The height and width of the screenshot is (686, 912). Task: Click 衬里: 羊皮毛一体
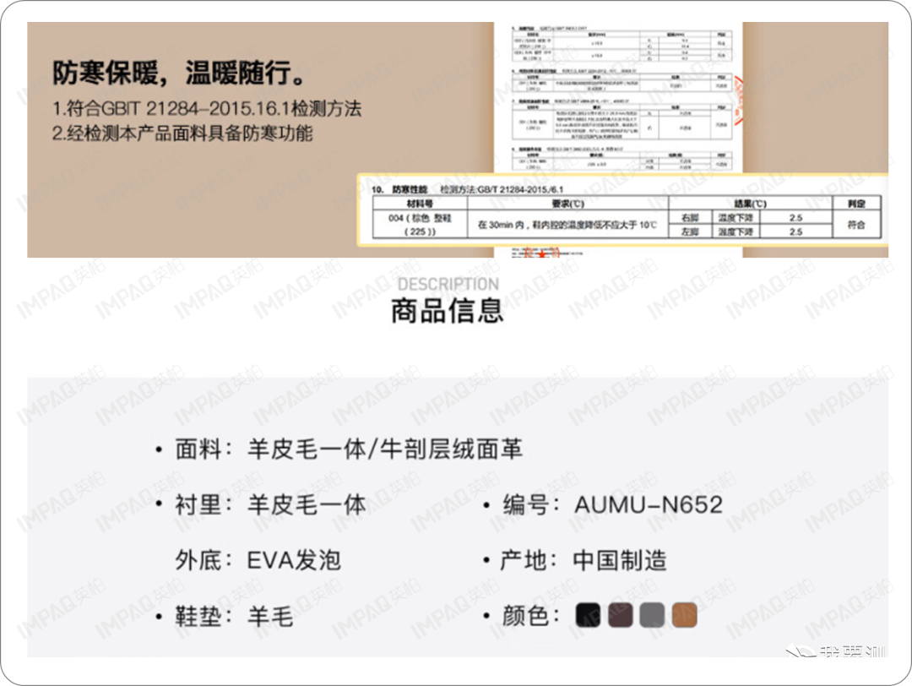point(270,504)
